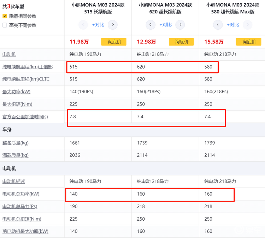Click the left arrow under the 620 超长续航版 model
Screen dimensions: 265x238
[x=151, y=25]
